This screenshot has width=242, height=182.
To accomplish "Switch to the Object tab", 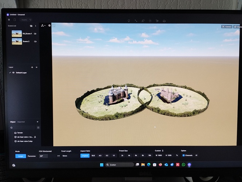I will (13, 122).
